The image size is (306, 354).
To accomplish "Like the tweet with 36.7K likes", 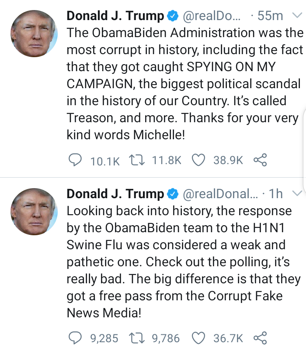I will point(199,338).
